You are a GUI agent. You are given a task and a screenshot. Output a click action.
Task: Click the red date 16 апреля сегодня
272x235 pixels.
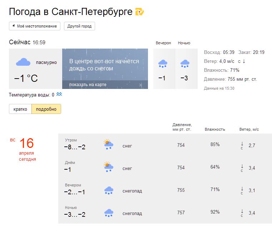coord(26,148)
